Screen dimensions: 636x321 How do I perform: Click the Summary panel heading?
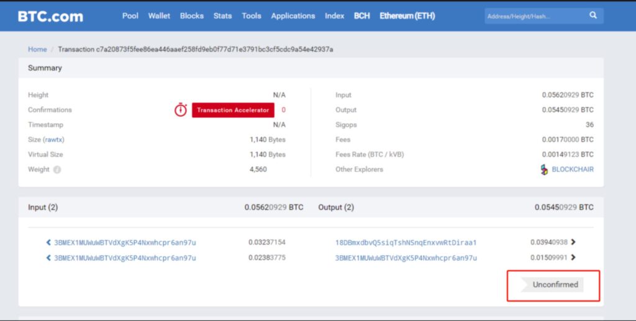[45, 68]
